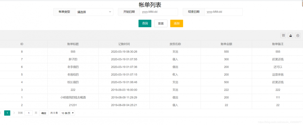Click the time 2020-03-19 01:06:46
This screenshot has height=125, width=303.
124,82
